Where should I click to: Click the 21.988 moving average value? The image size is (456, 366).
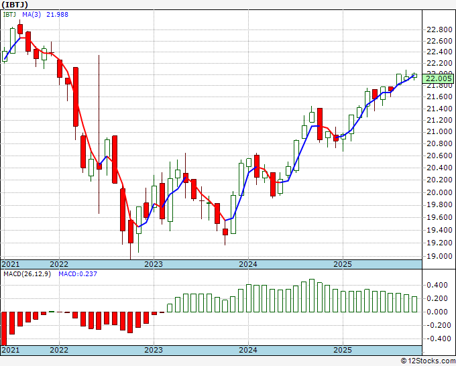coord(57,14)
